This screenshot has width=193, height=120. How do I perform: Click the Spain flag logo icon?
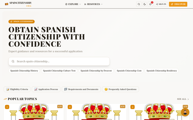6,4
